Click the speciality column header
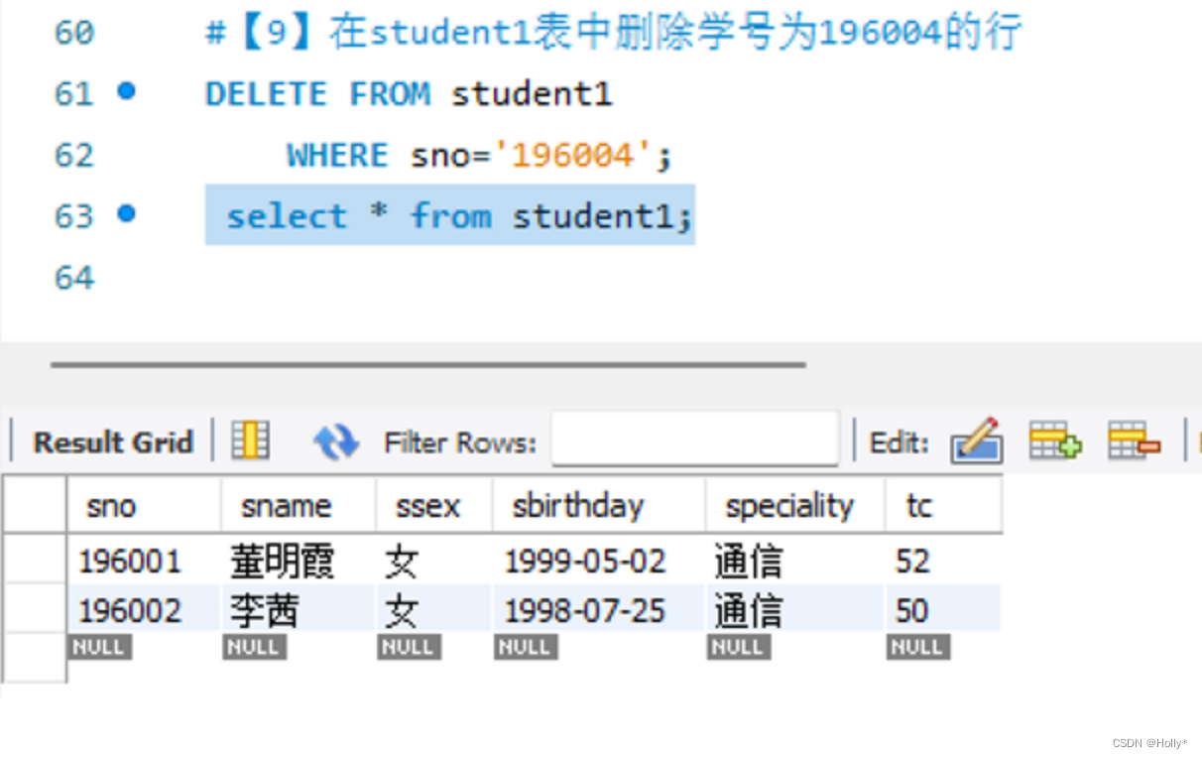The image size is (1202, 759). coord(789,505)
